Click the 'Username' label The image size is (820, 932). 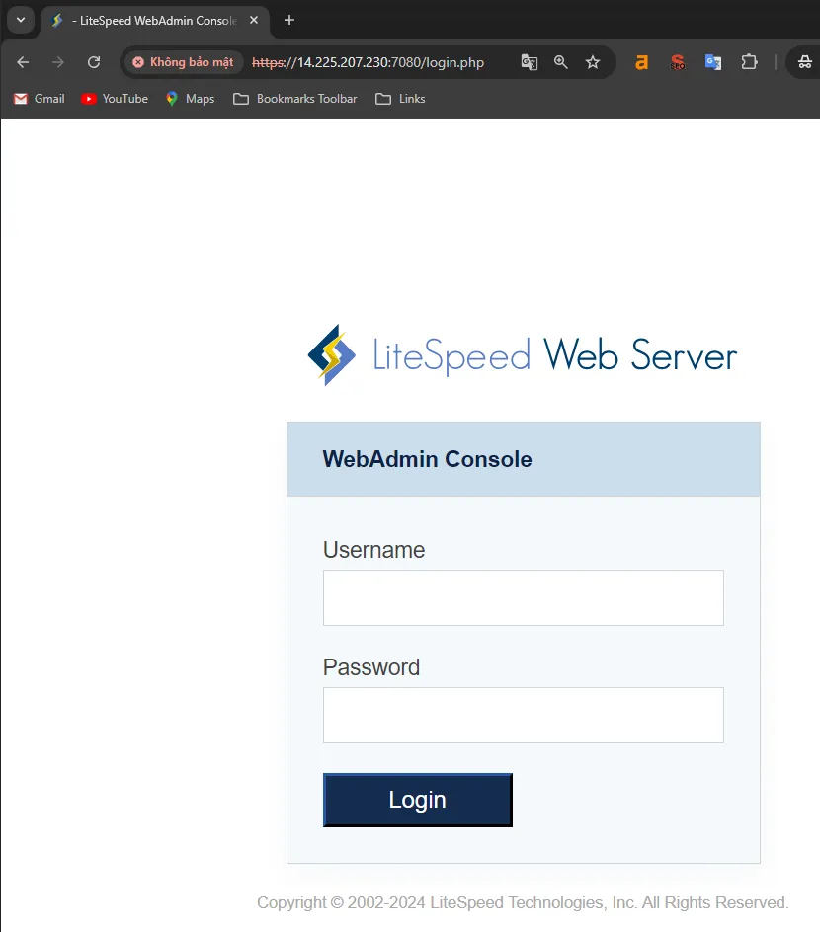pyautogui.click(x=374, y=550)
